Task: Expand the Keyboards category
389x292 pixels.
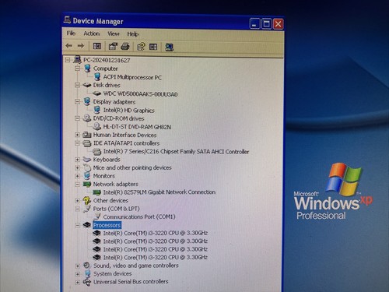Action: pyautogui.click(x=77, y=160)
